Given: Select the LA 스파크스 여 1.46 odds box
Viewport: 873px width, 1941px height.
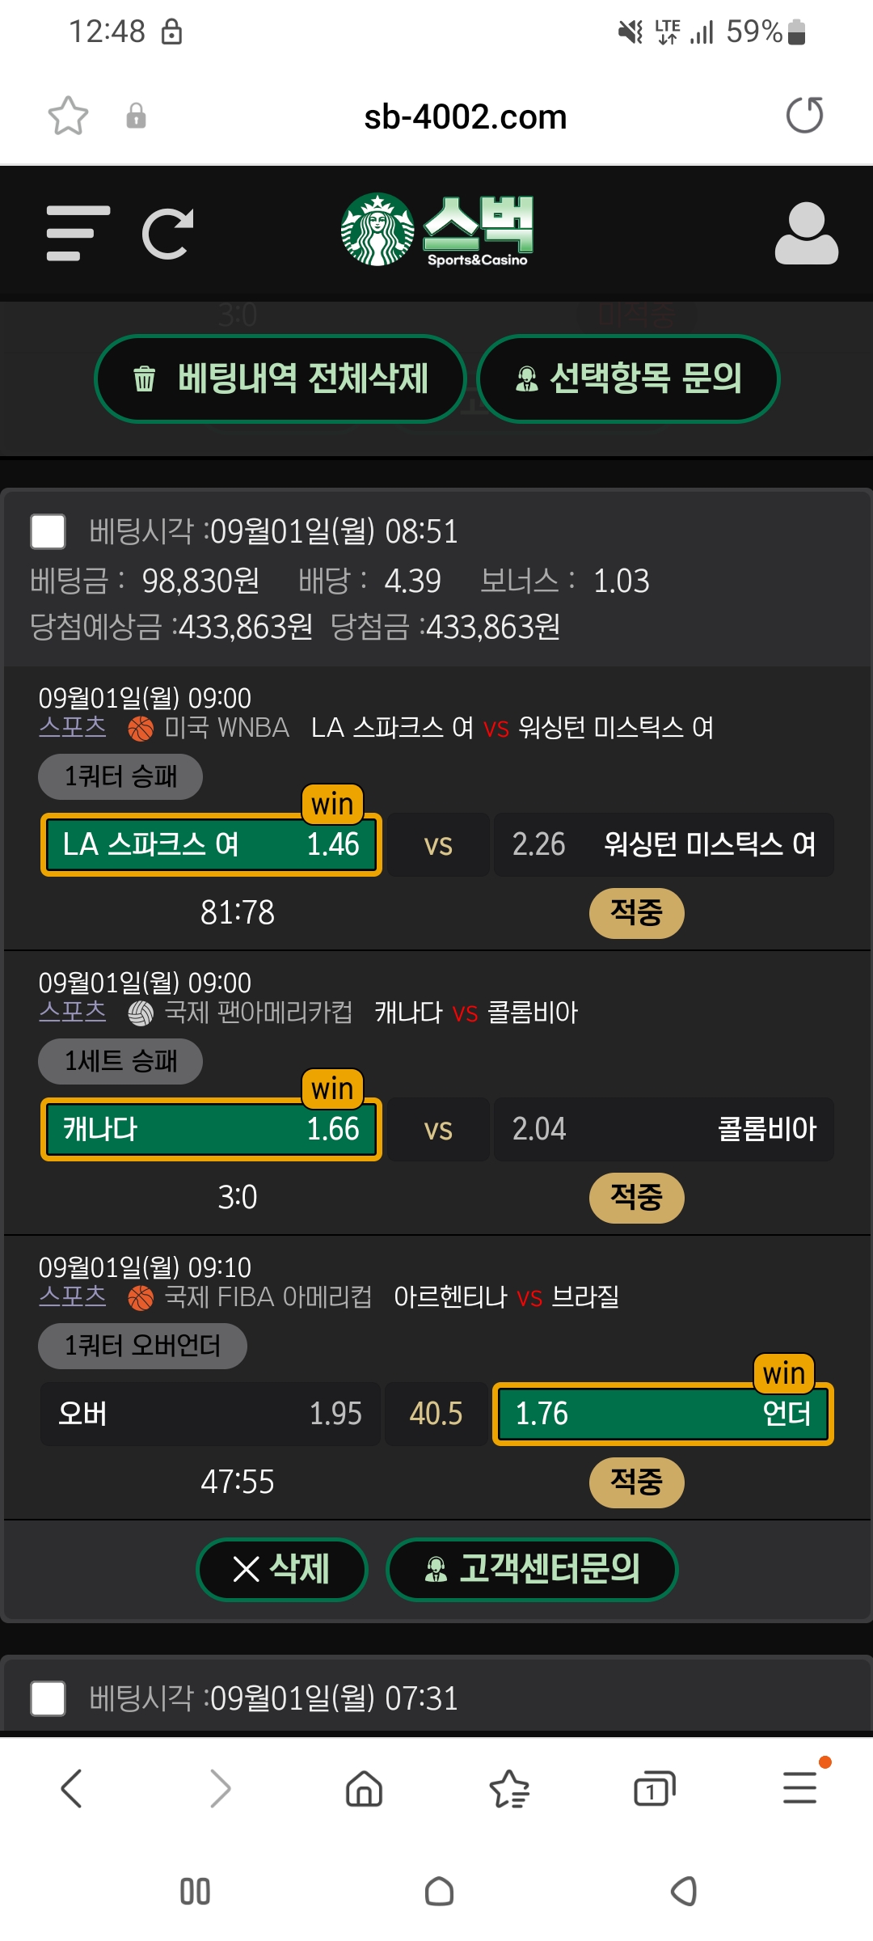Looking at the screenshot, I should coord(210,844).
